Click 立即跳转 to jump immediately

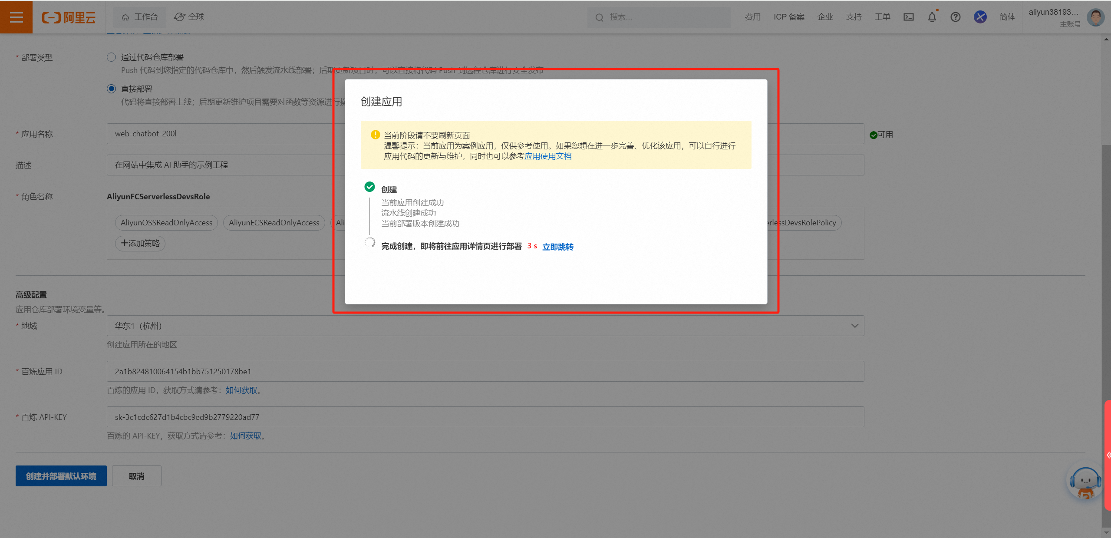point(557,247)
